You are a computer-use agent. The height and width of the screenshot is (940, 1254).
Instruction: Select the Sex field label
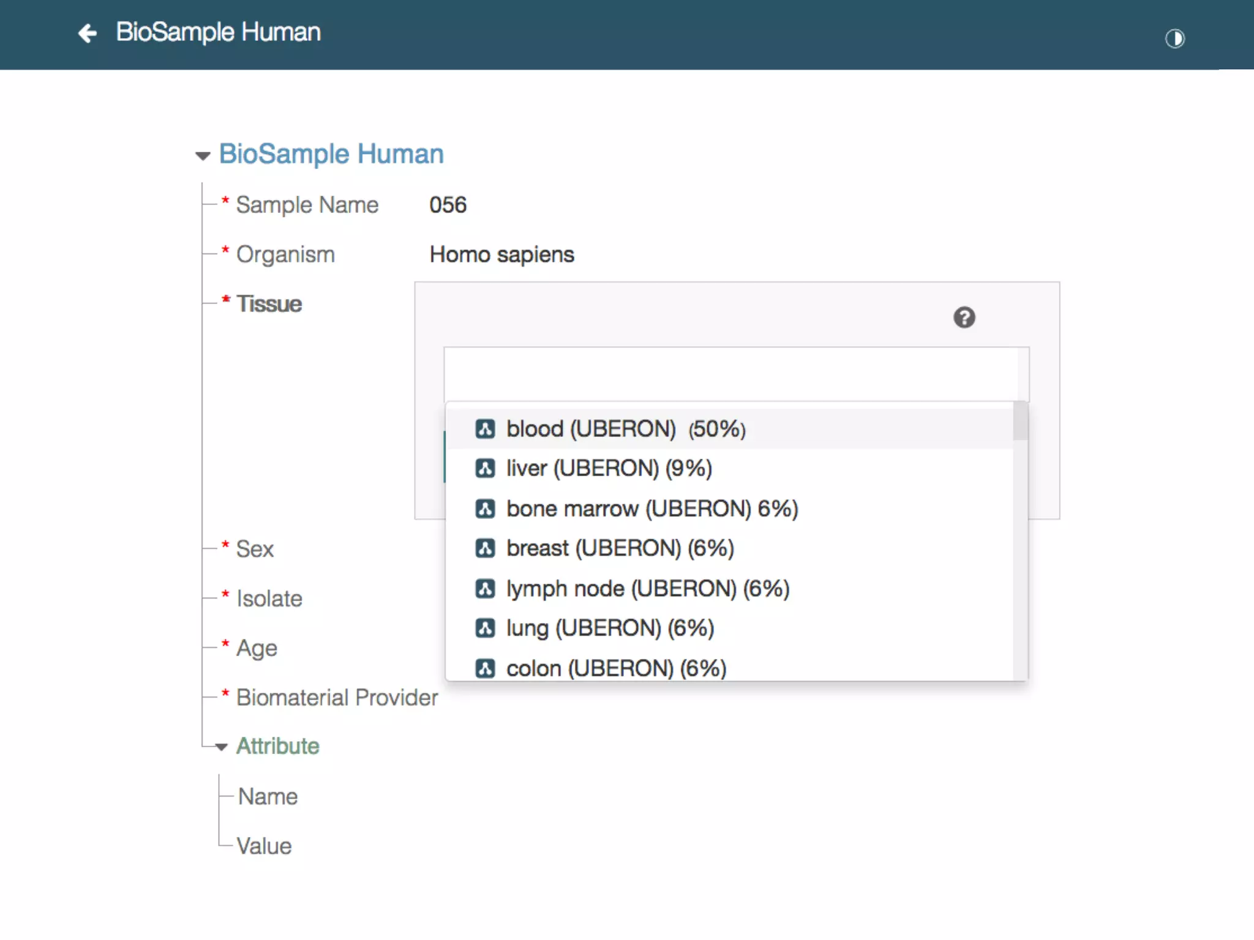click(255, 549)
